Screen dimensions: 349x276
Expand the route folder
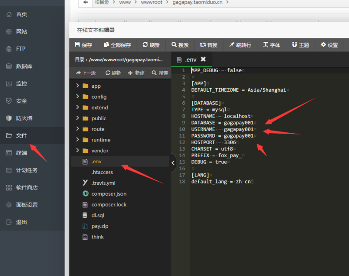coord(78,129)
